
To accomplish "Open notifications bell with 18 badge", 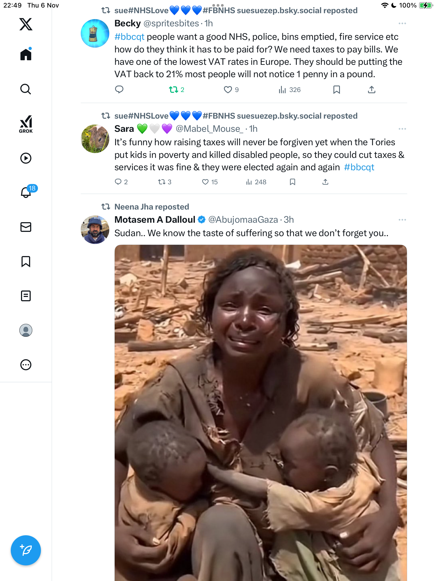I will coord(26,192).
